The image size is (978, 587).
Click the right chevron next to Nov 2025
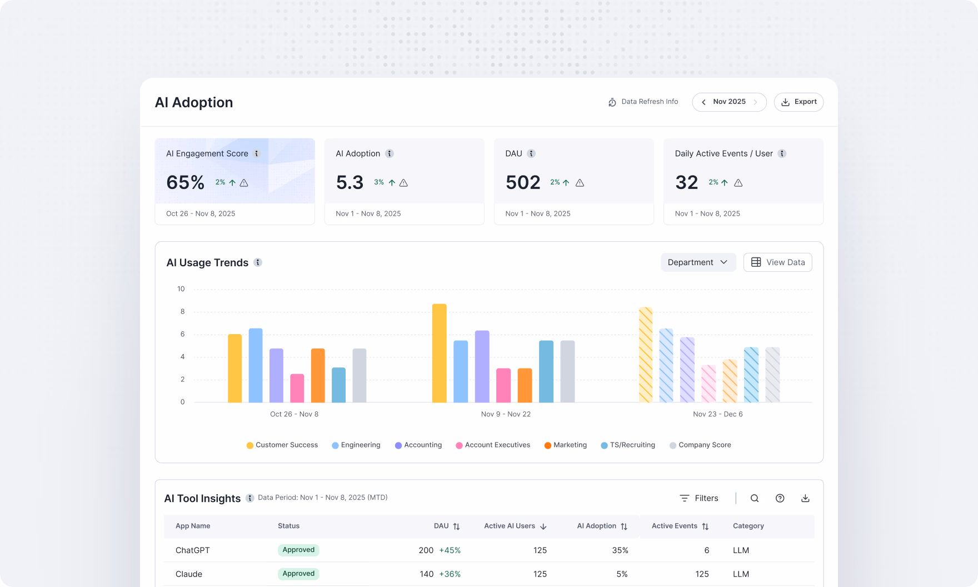755,102
